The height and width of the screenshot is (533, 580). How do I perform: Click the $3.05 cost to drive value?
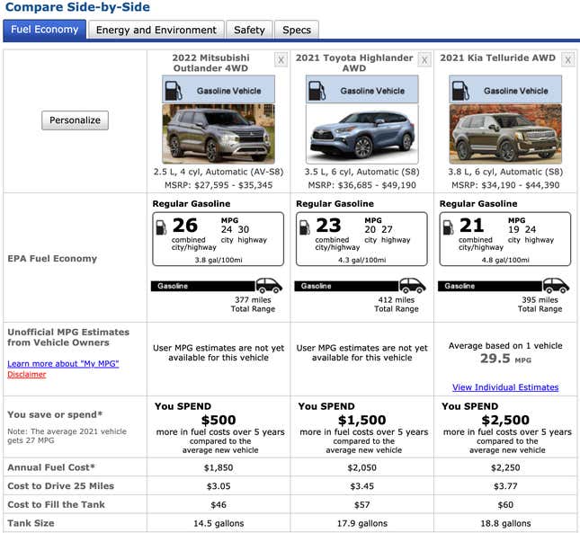(219, 486)
